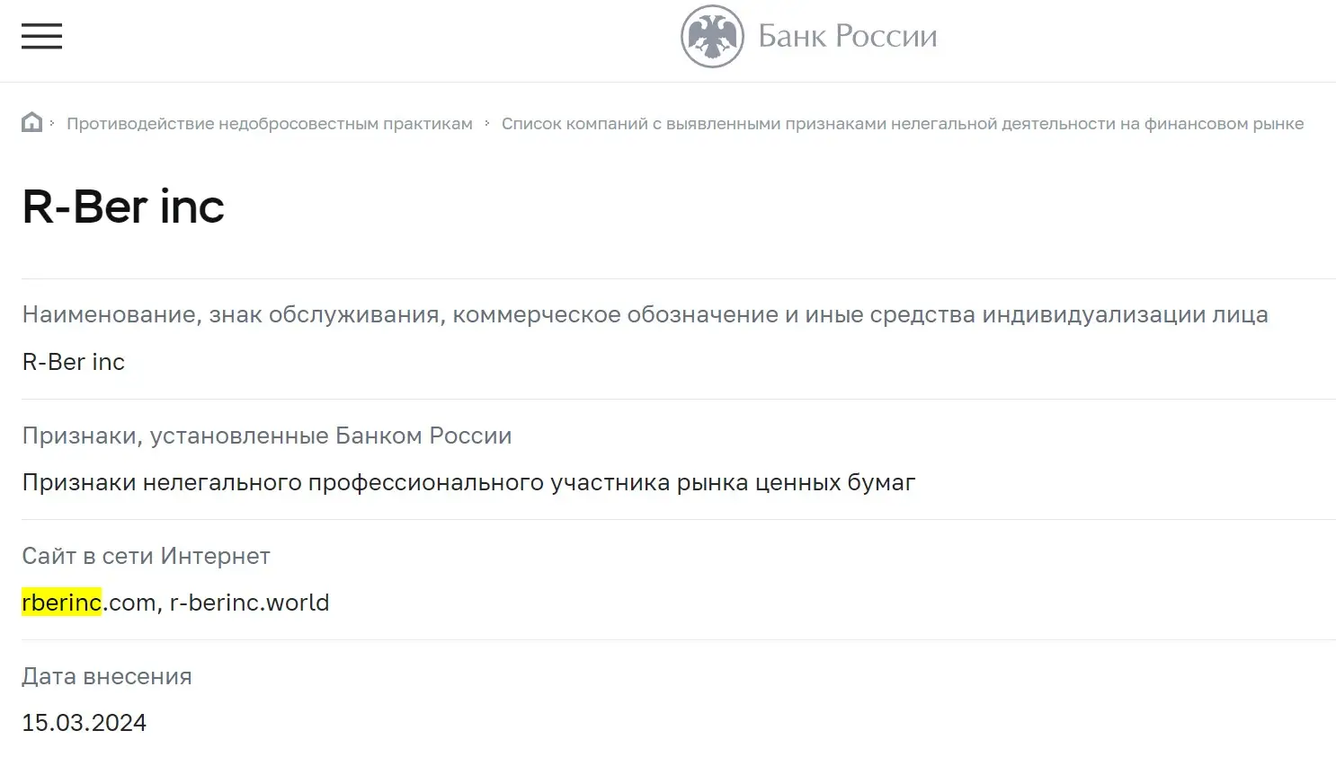Select the circled double-headed eagle logo image
Image resolution: width=1336 pixels, height=757 pixels.
click(x=712, y=36)
